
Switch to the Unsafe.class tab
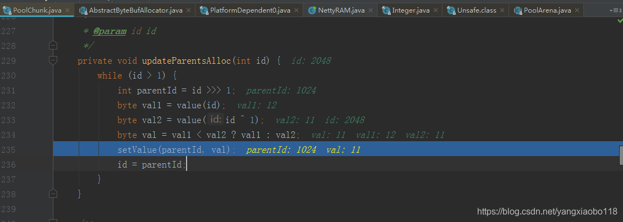(476, 10)
